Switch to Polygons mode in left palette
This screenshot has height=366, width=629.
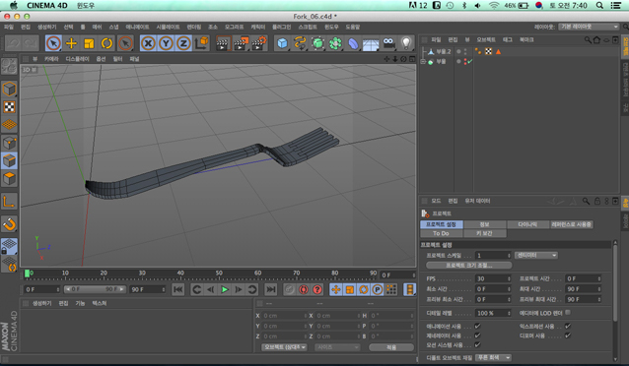pos(9,178)
